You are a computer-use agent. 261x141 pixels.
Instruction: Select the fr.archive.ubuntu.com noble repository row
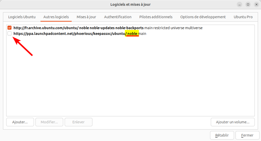130,28
